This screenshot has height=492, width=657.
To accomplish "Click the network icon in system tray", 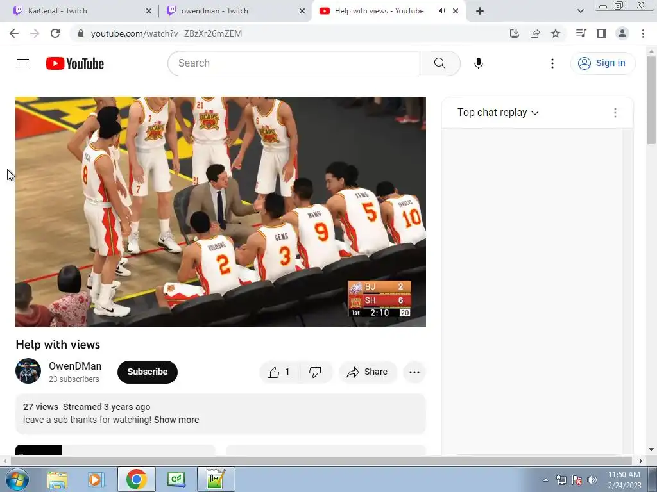I will click(561, 480).
